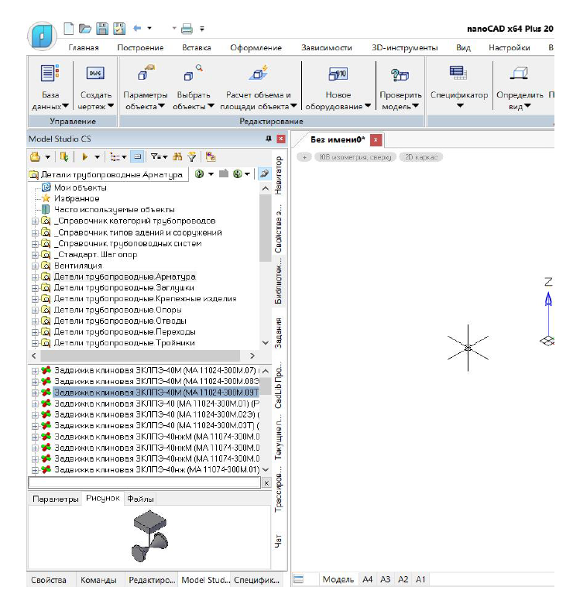Click the valve 3D preview thumbnail
Screen dimensions: 573x611
149,536
